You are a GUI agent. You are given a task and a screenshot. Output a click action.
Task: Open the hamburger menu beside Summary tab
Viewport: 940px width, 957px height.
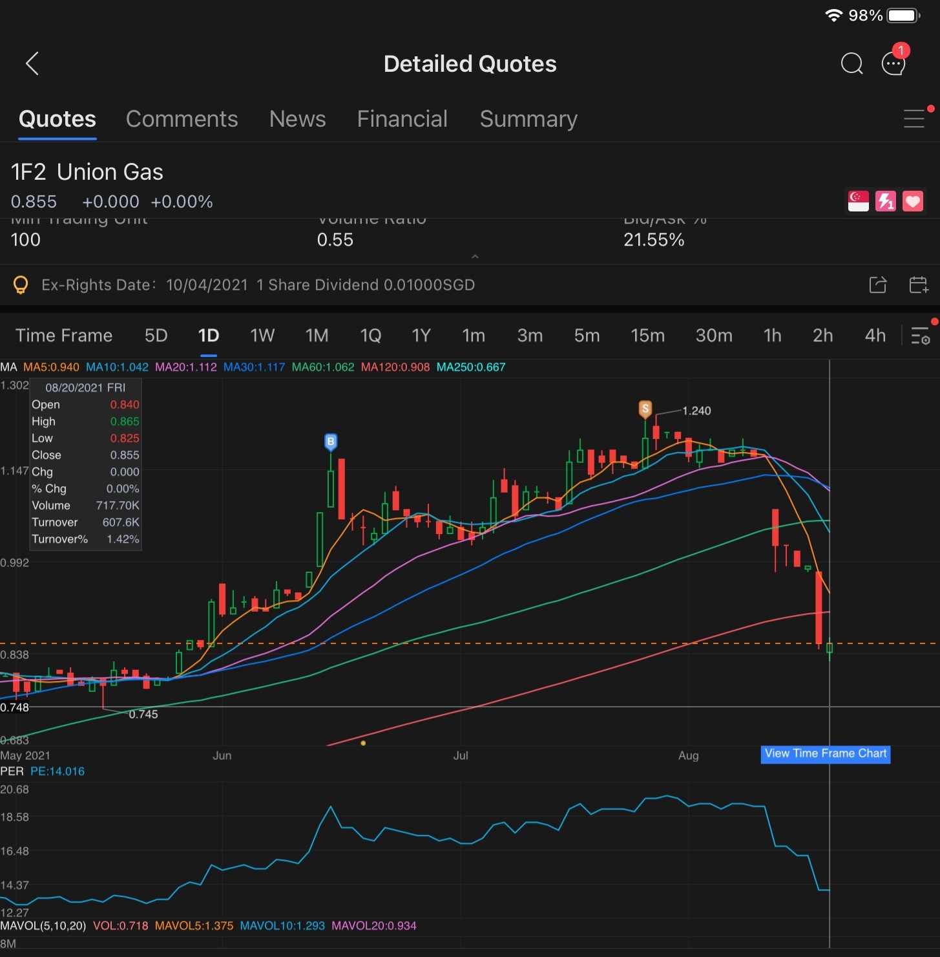click(914, 119)
